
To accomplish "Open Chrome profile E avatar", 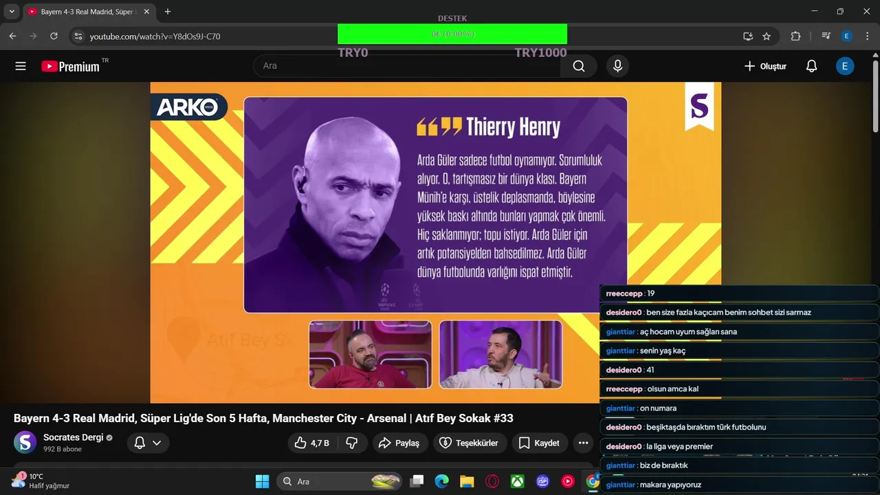I will click(847, 36).
